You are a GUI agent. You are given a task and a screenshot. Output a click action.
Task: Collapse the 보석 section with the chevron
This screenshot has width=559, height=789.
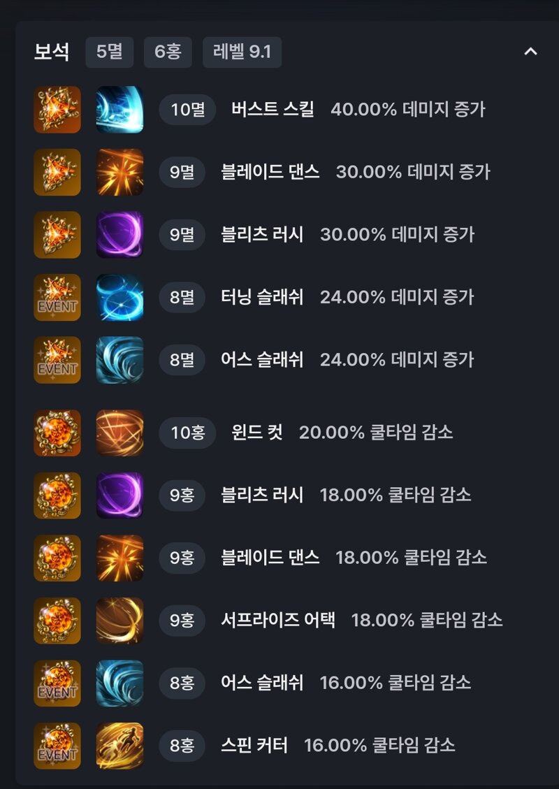531,51
